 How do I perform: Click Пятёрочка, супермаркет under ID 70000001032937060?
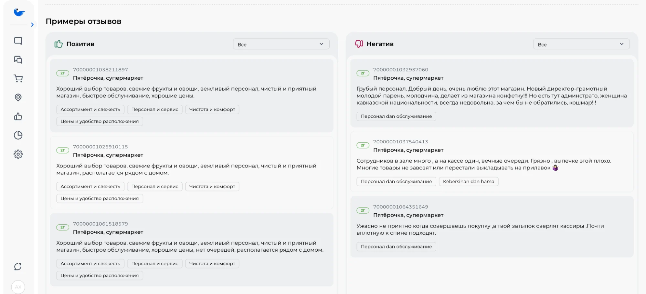408,78
